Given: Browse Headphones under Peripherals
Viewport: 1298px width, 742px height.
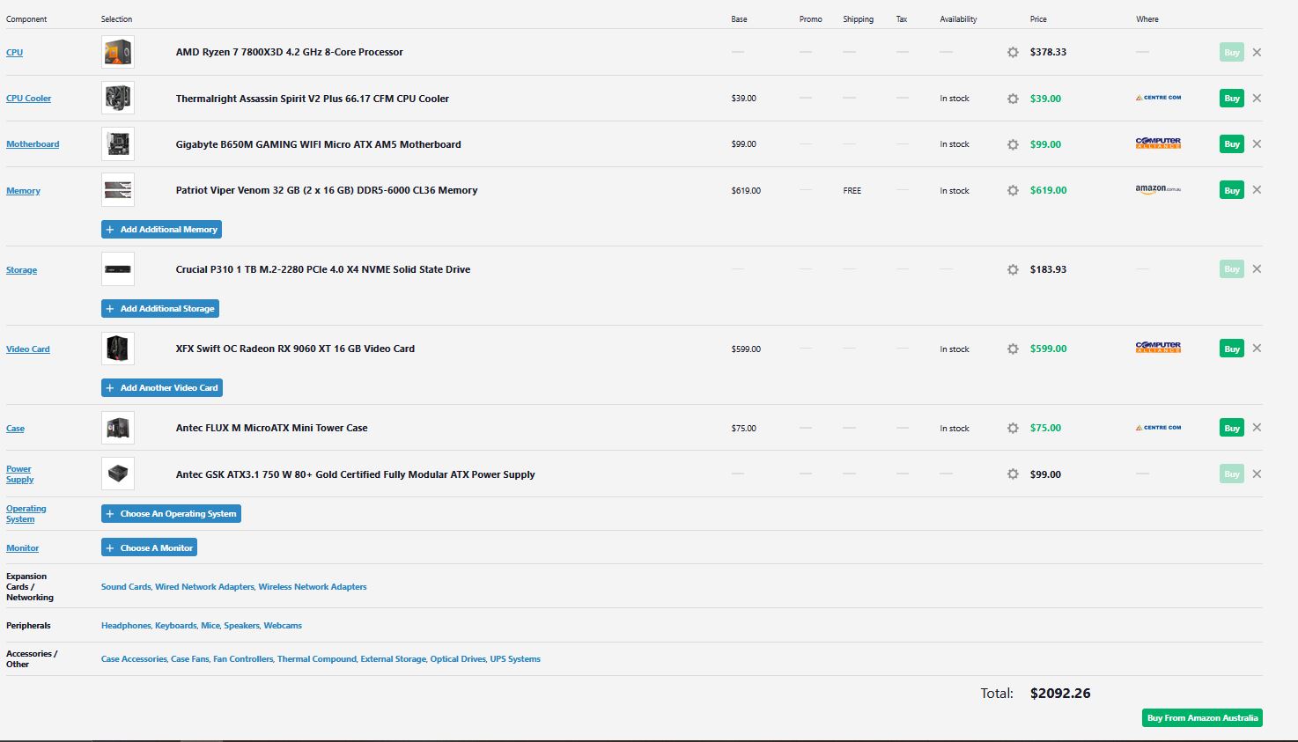Looking at the screenshot, I should pyautogui.click(x=126, y=626).
